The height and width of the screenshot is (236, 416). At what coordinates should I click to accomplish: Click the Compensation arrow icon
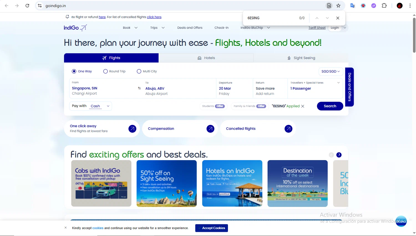click(x=210, y=129)
